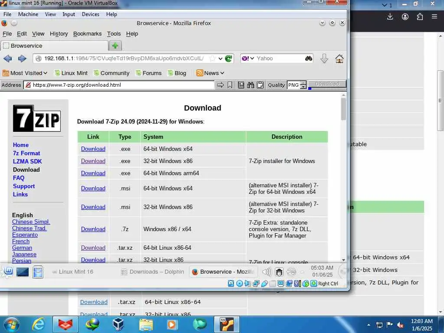Click Download link for .7z Windows x86 / x64
This screenshot has height=333, width=444.
(x=93, y=229)
